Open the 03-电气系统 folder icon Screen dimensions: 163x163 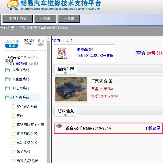8,88
